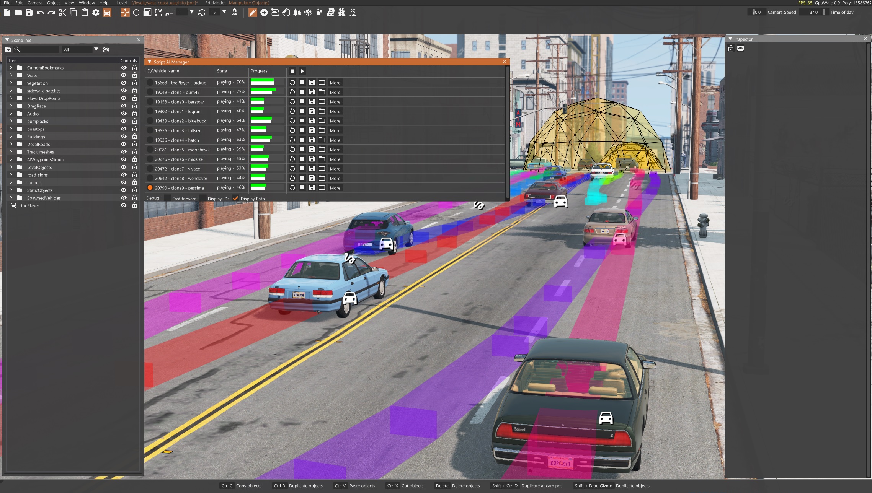872x493 pixels.
Task: Open the Camera menu
Action: pyautogui.click(x=35, y=3)
